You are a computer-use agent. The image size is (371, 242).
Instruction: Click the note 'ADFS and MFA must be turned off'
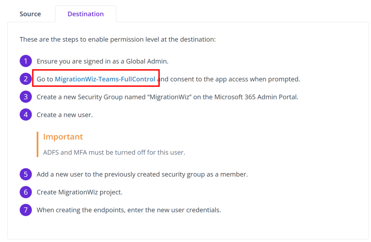click(x=114, y=152)
